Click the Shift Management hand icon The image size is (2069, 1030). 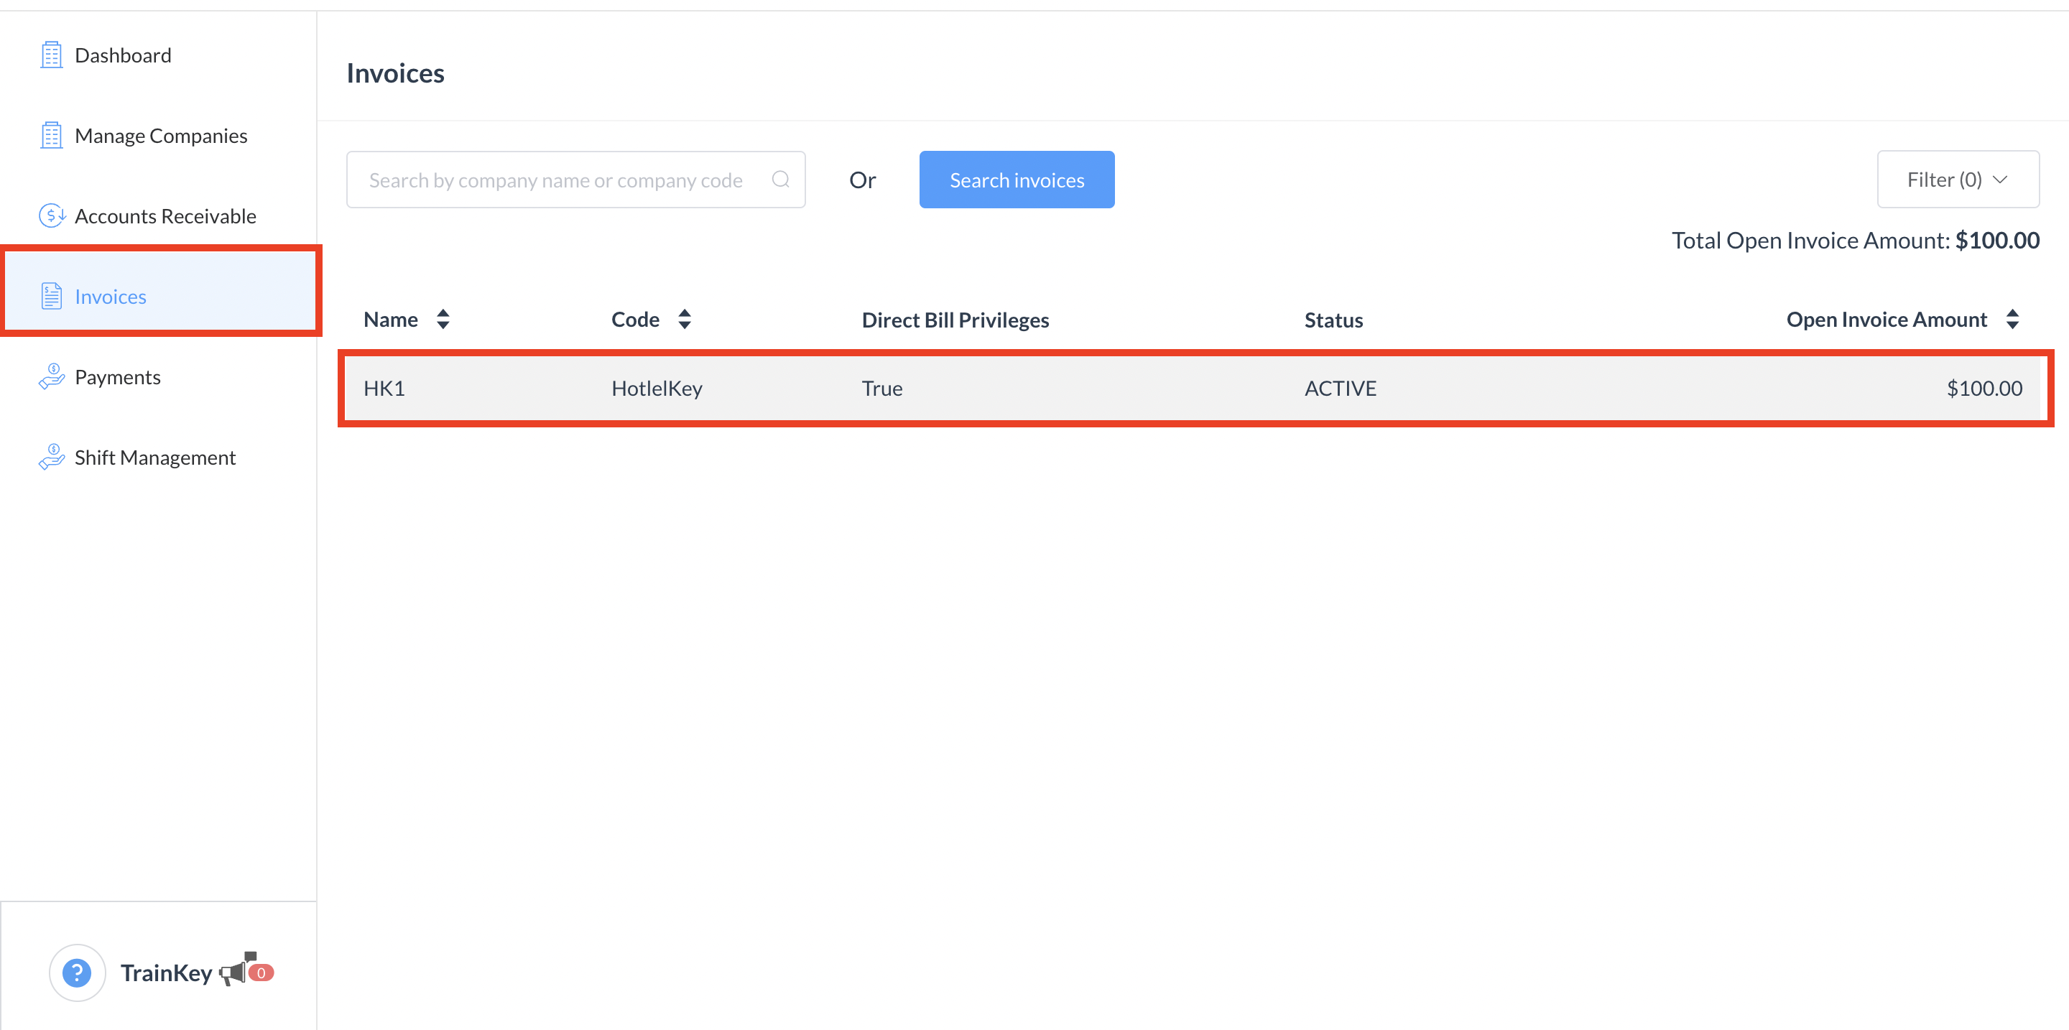52,457
